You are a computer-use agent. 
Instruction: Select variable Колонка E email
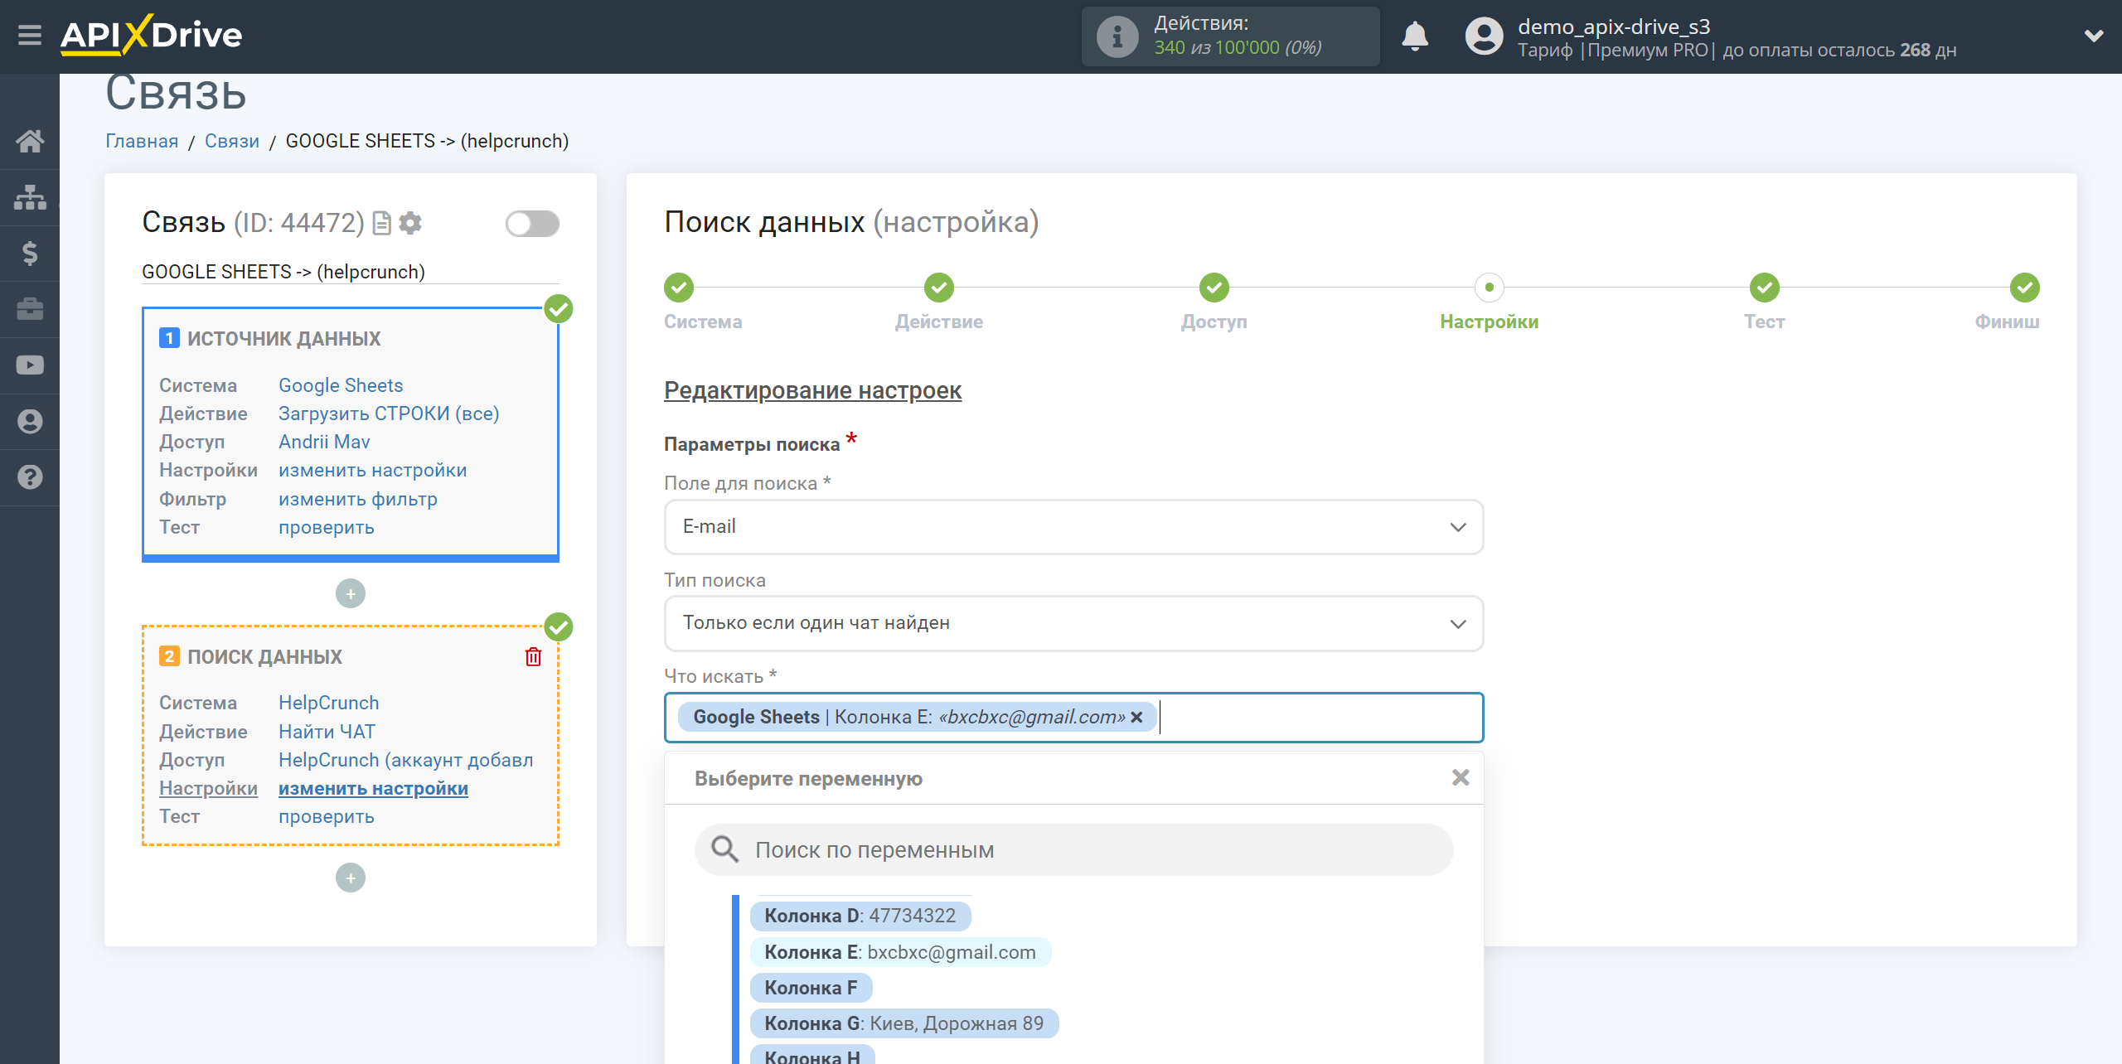point(900,952)
